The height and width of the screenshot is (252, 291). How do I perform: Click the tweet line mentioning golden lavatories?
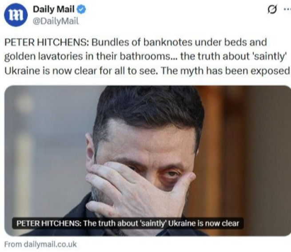click(144, 56)
